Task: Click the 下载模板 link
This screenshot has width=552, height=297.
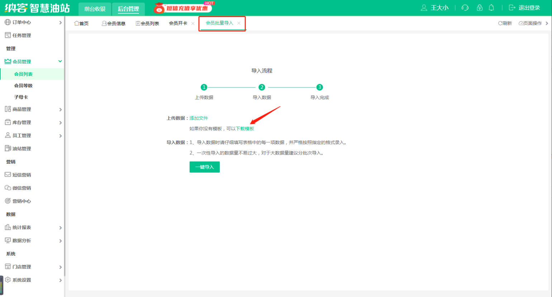Action: coord(245,129)
